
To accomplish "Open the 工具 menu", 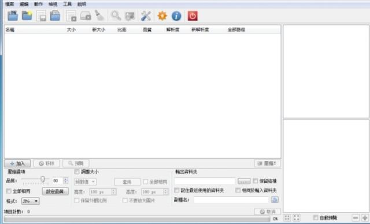I will click(x=67, y=4).
